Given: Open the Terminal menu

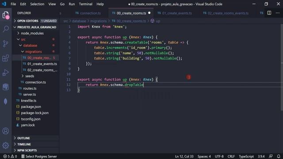Looking at the screenshot, I should tap(85, 4).
